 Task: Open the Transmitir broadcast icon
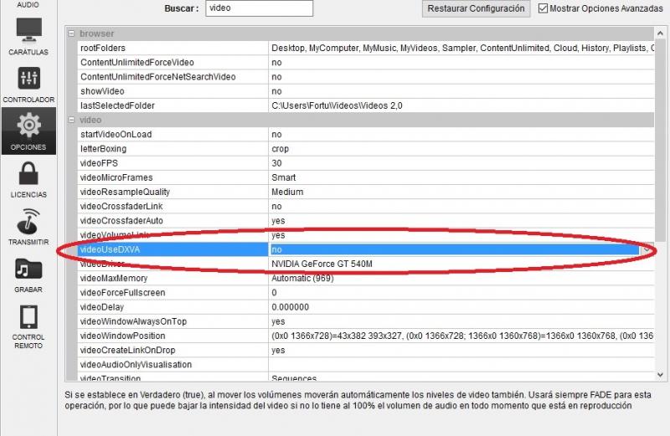[x=28, y=221]
